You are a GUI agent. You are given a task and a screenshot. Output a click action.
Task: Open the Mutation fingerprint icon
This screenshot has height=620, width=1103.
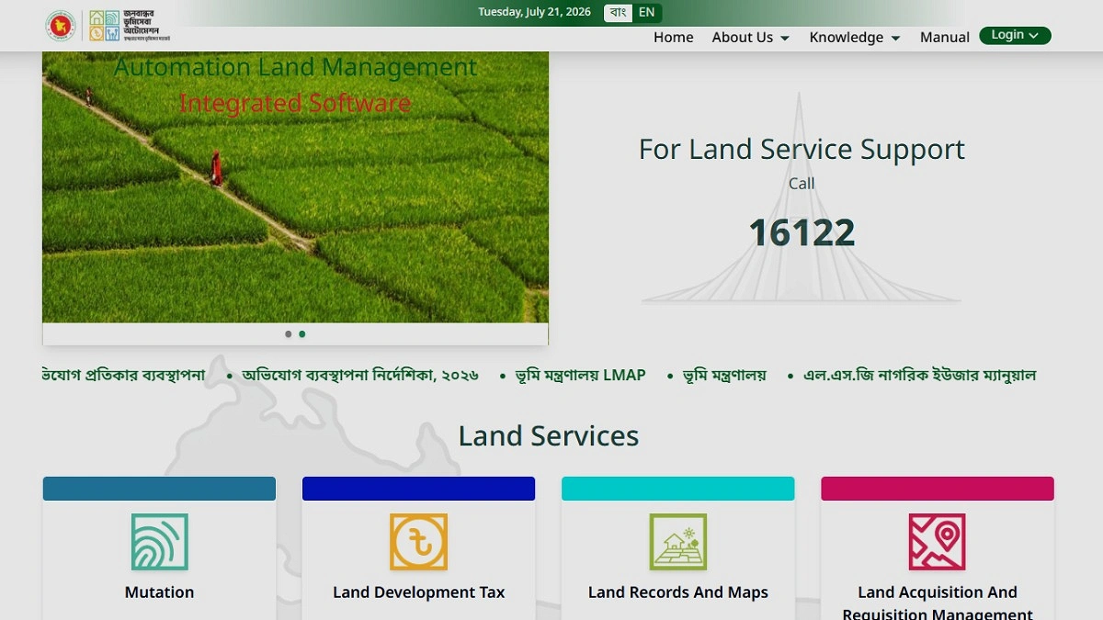pyautogui.click(x=159, y=542)
